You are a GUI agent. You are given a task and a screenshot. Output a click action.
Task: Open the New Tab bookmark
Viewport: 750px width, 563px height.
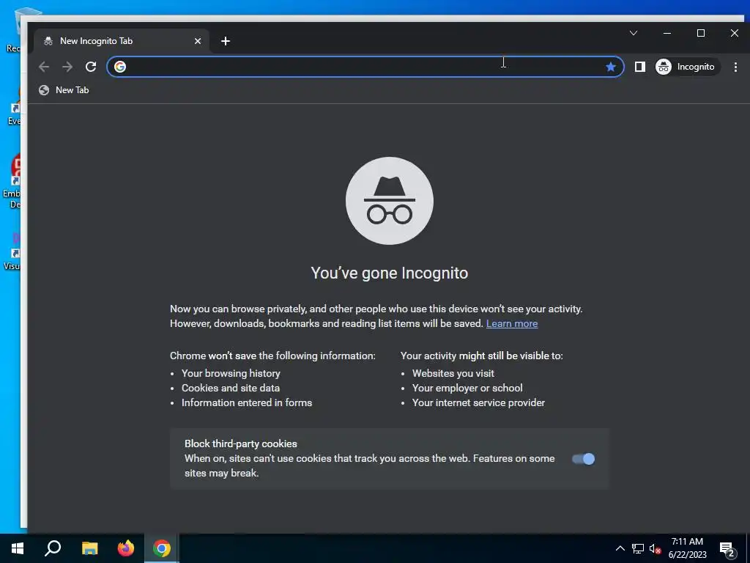tap(64, 90)
